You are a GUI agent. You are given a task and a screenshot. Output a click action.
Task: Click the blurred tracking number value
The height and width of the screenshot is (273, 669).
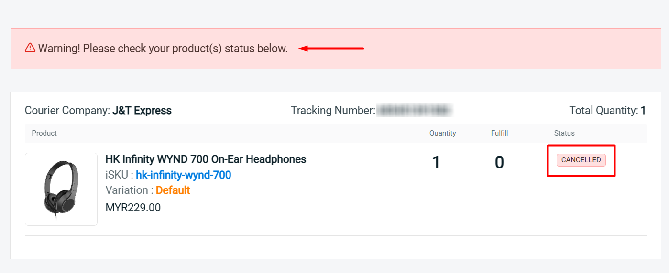(x=414, y=111)
